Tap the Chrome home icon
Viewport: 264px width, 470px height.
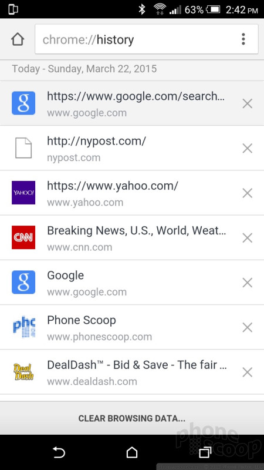pos(18,39)
